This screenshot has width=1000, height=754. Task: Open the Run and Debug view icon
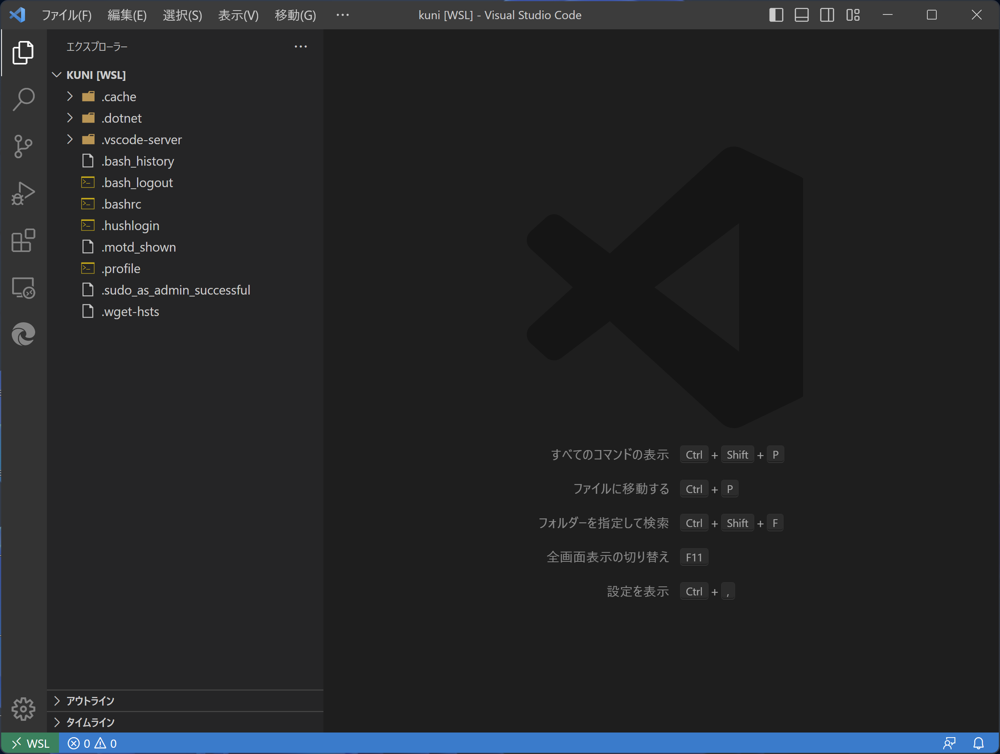pos(23,193)
